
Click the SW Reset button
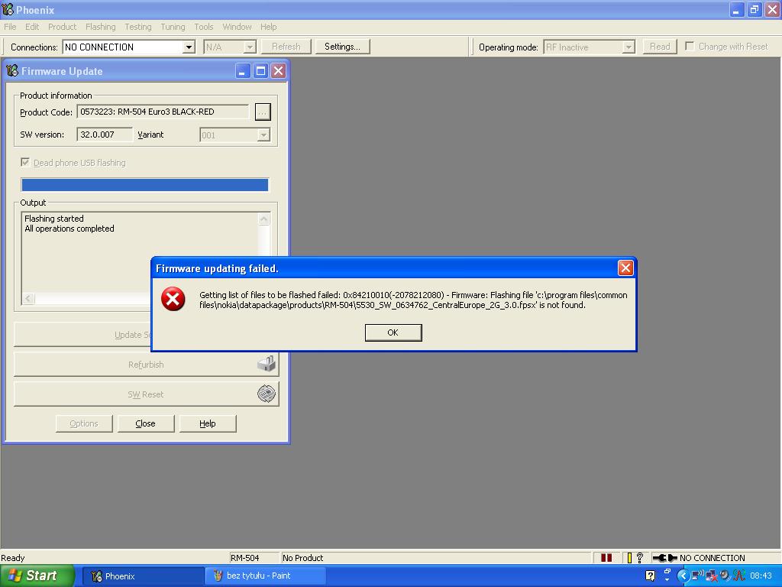point(146,394)
